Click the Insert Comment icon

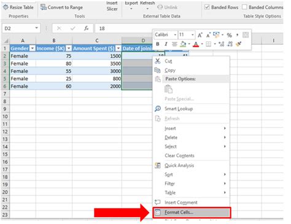click(157, 202)
